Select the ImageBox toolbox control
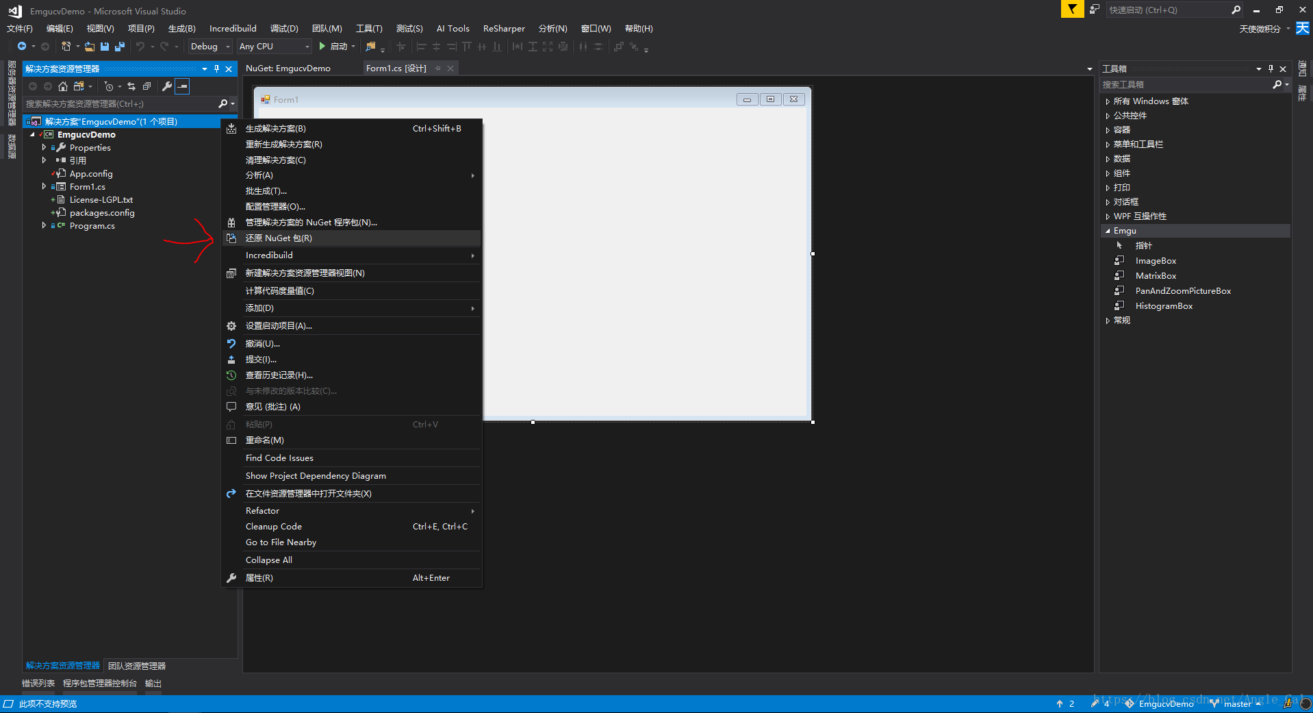Image resolution: width=1313 pixels, height=713 pixels. pyautogui.click(x=1156, y=260)
